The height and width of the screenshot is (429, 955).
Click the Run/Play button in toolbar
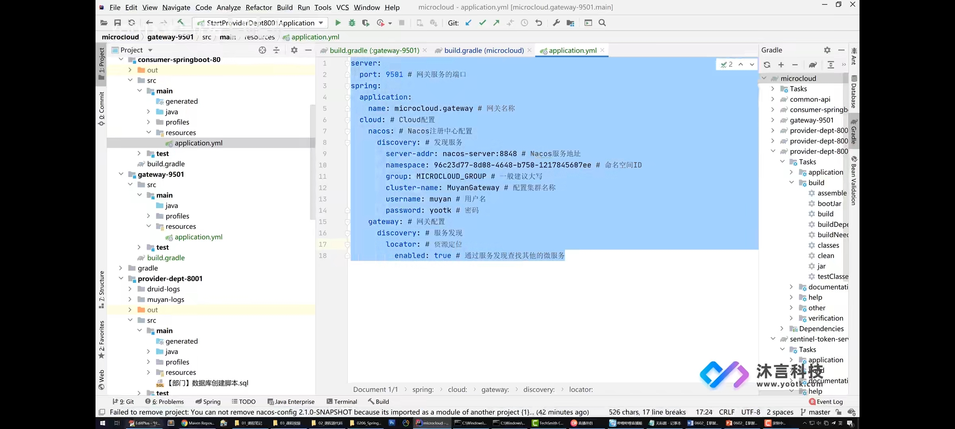pos(338,23)
